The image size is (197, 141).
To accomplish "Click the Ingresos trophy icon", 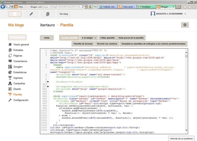I will (x=10, y=78).
